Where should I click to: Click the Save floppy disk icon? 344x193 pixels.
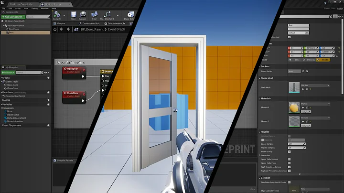pos(74,14)
